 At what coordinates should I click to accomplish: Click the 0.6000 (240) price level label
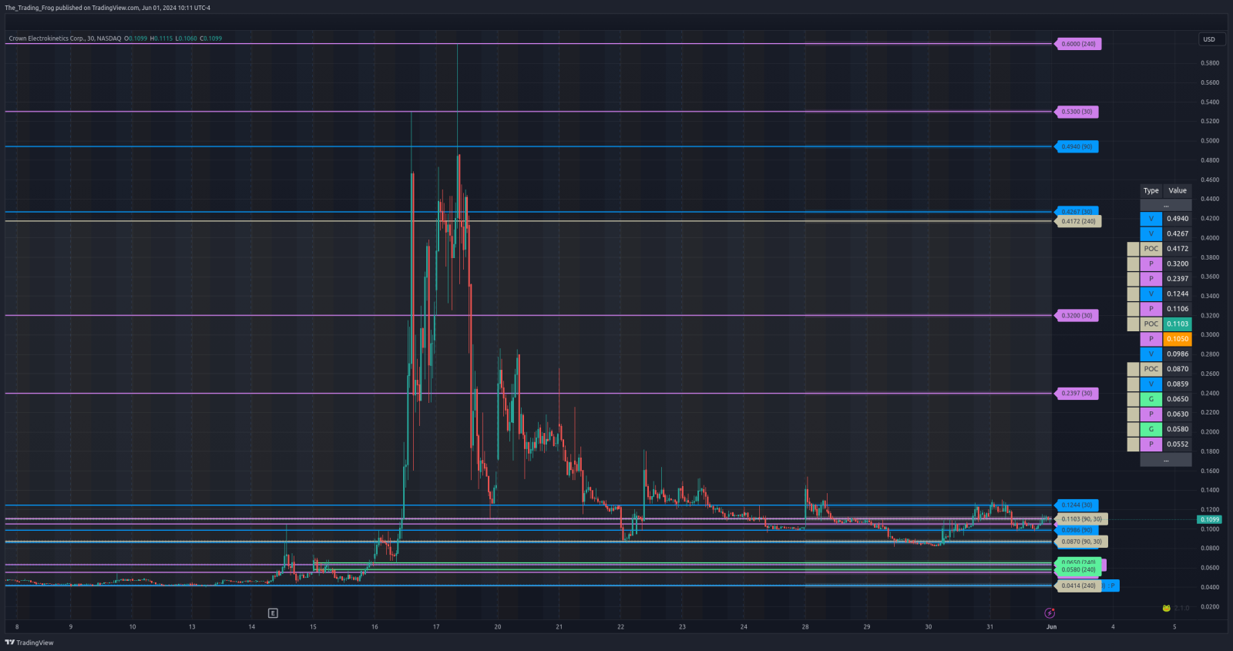[x=1079, y=44]
